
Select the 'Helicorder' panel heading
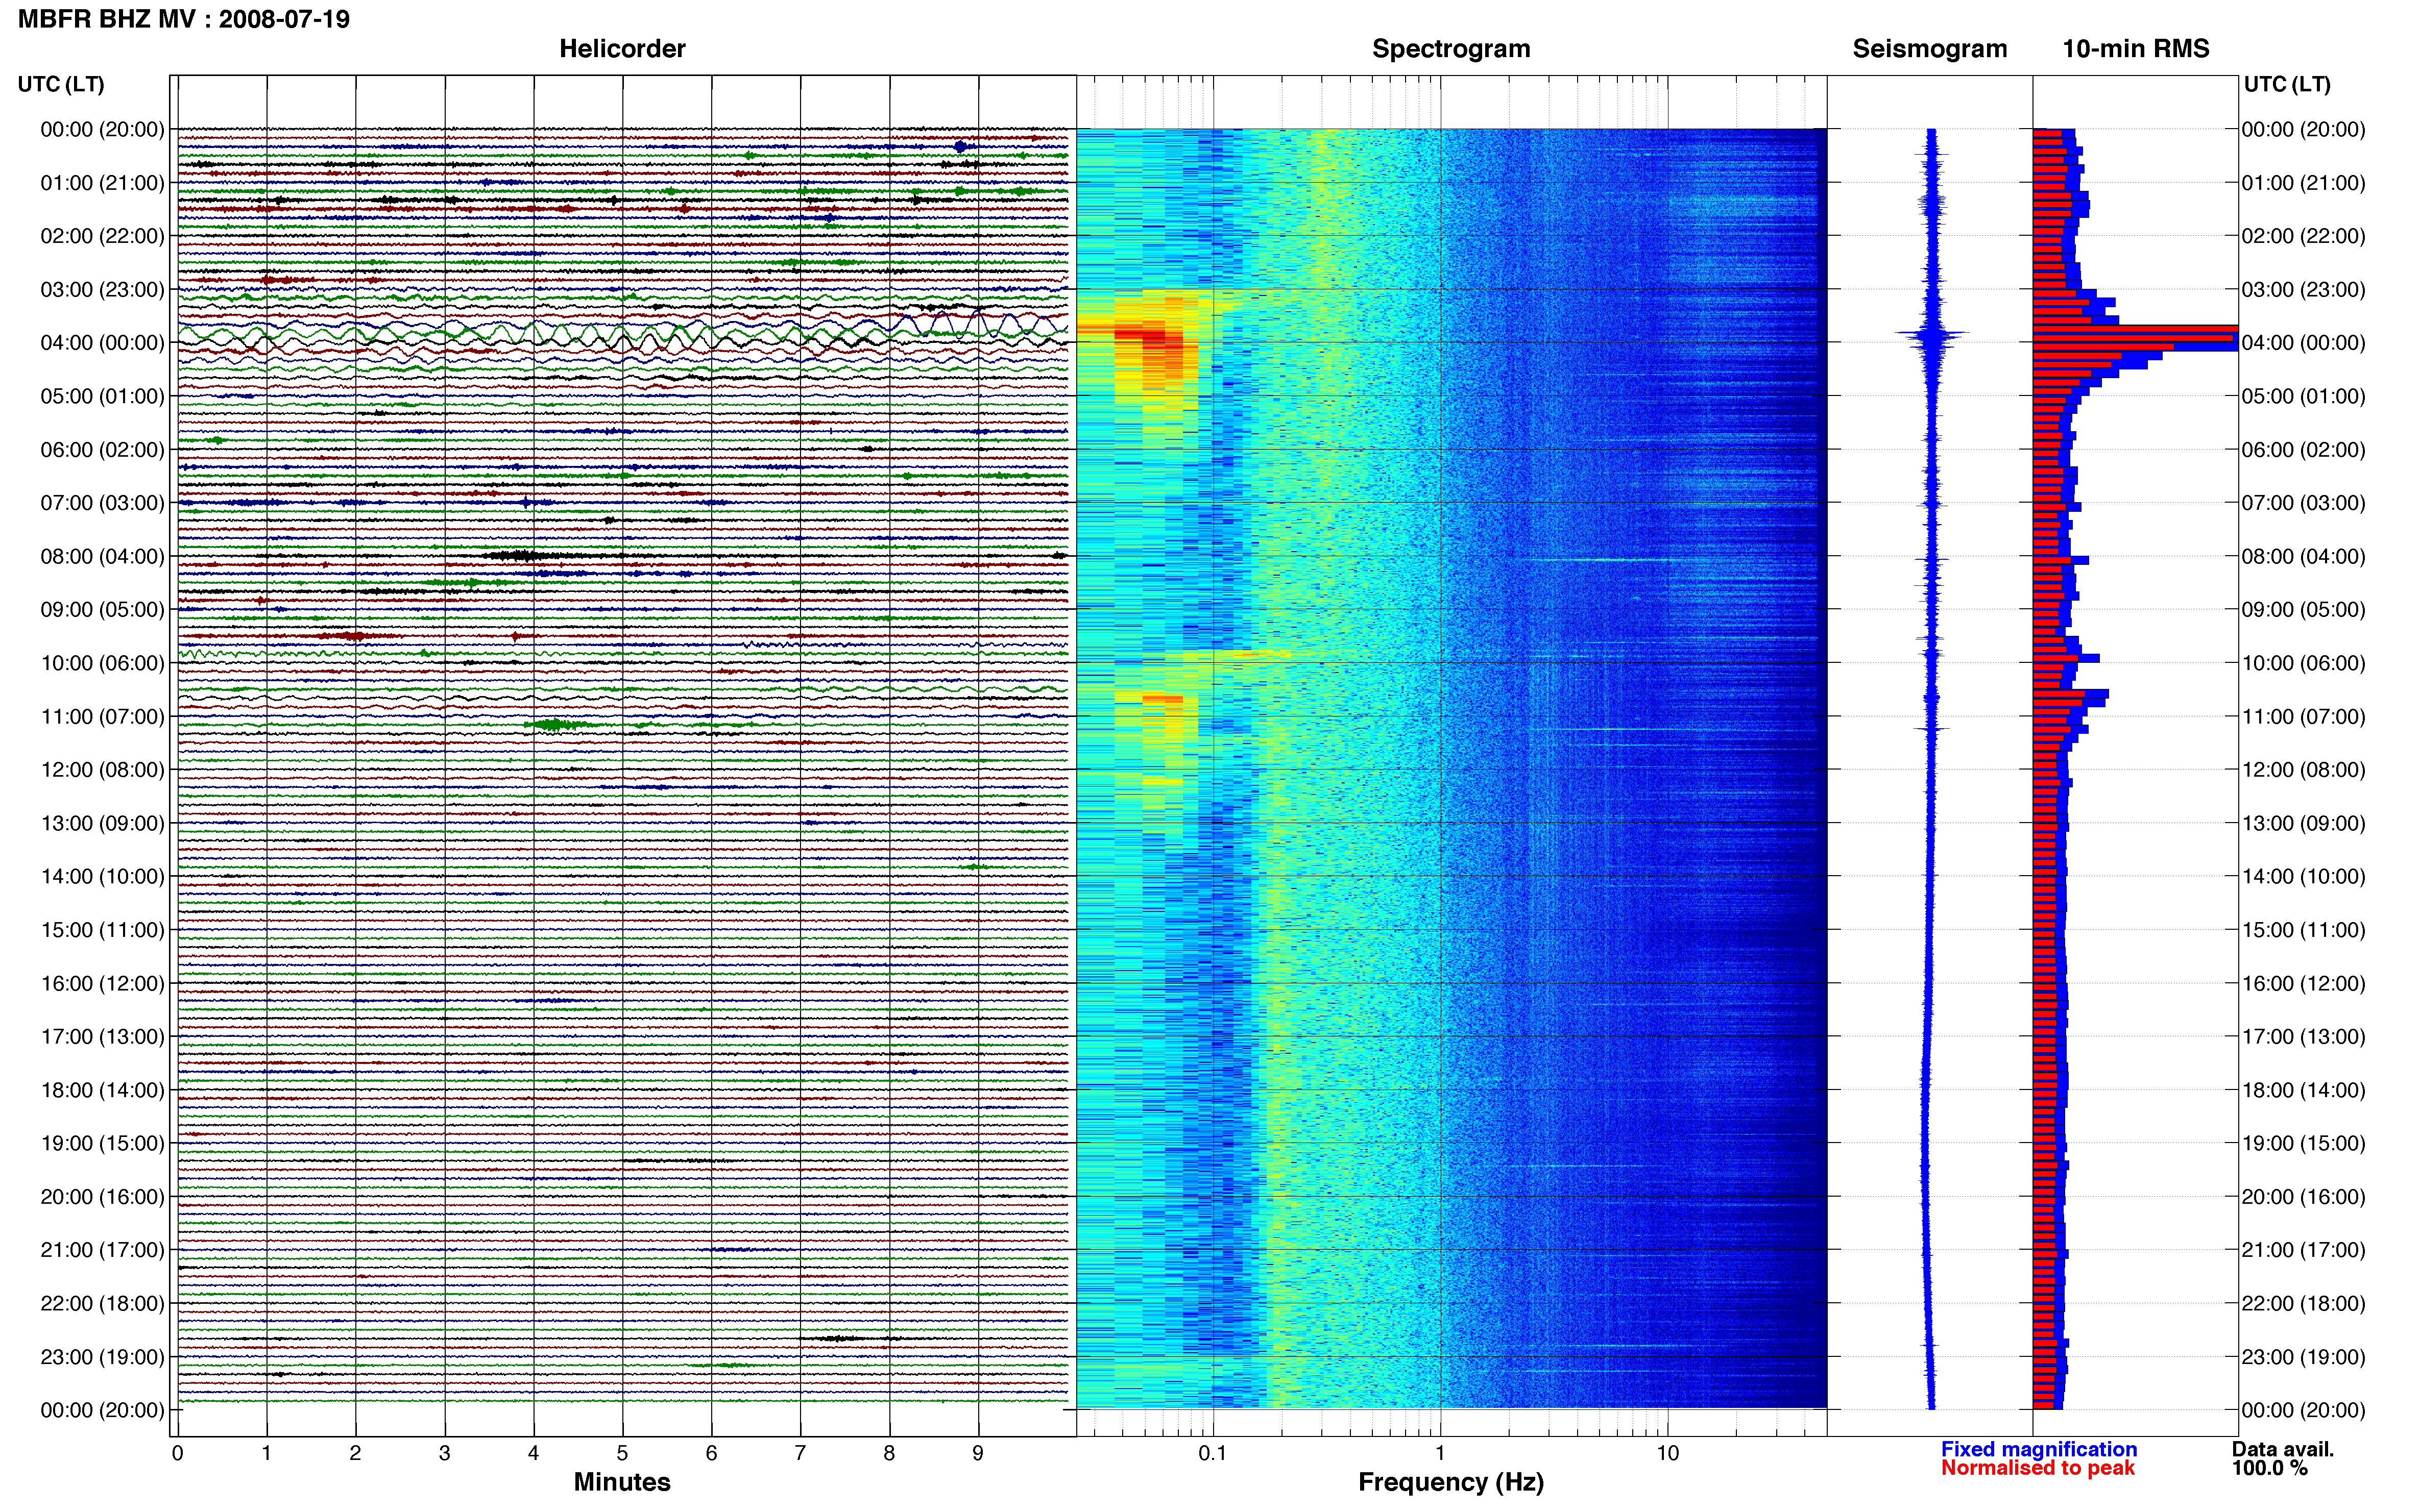(x=622, y=49)
